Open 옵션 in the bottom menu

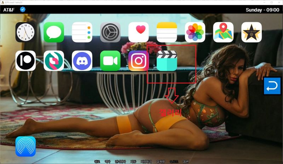click(186, 162)
